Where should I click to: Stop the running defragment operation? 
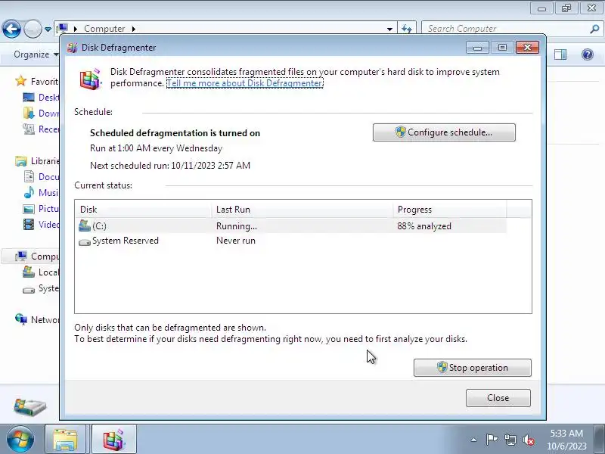472,368
